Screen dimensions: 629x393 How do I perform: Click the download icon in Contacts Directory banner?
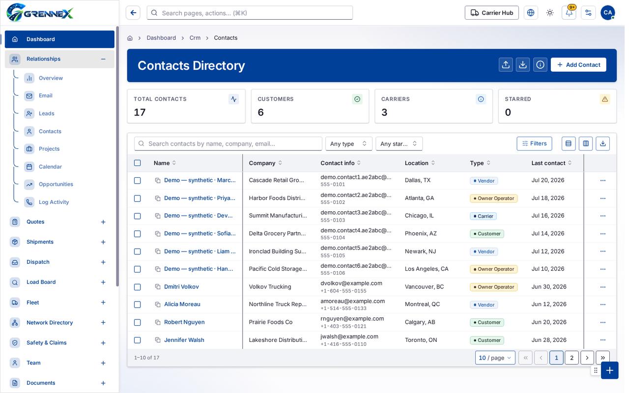tap(523, 65)
